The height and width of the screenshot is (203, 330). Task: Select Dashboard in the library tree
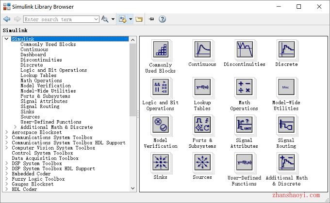pos(33,55)
